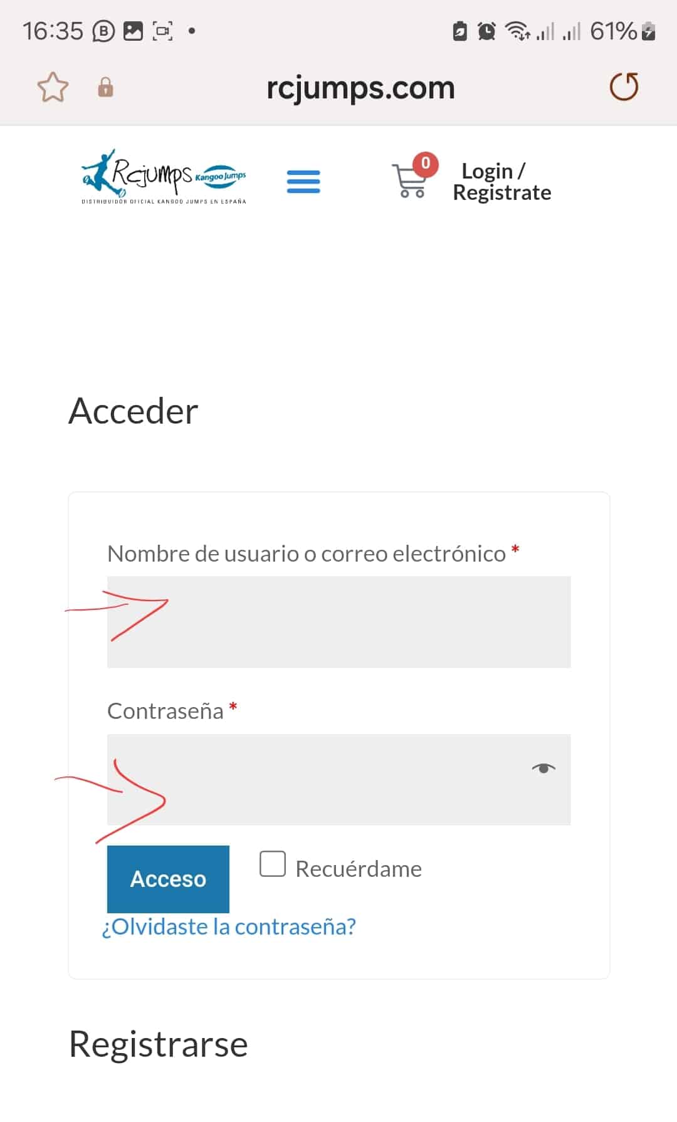677x1122 pixels.
Task: Tap the Rcjumps Kangoo Jumps logo
Action: coord(164,176)
